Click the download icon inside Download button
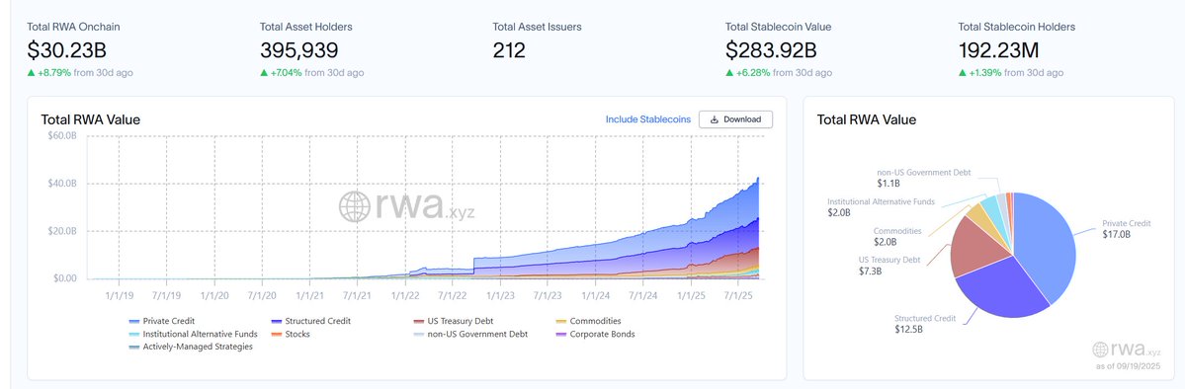Image resolution: width=1185 pixels, height=389 pixels. pyautogui.click(x=715, y=119)
